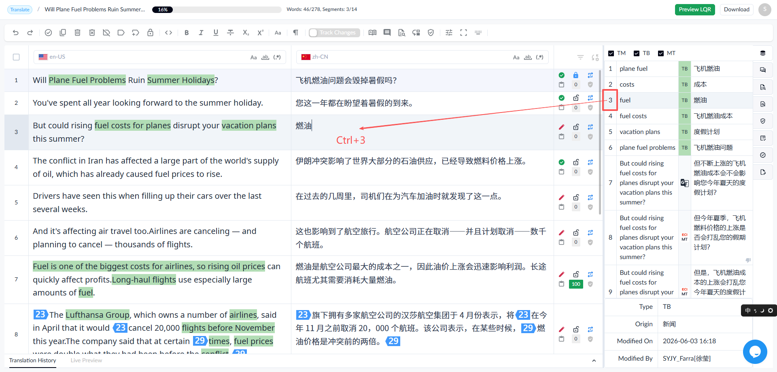Switch to the Live Preview tab
Viewport: 777px width, 372px height.
[x=86, y=360]
